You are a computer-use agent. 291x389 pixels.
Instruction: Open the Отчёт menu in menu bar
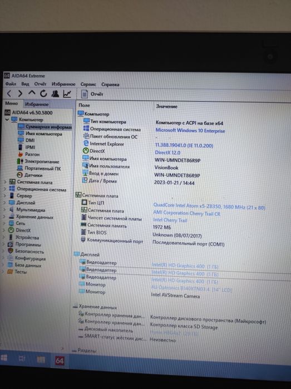pyautogui.click(x=40, y=84)
